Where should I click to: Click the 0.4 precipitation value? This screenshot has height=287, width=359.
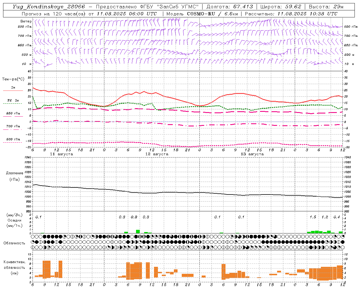tap(337, 217)
